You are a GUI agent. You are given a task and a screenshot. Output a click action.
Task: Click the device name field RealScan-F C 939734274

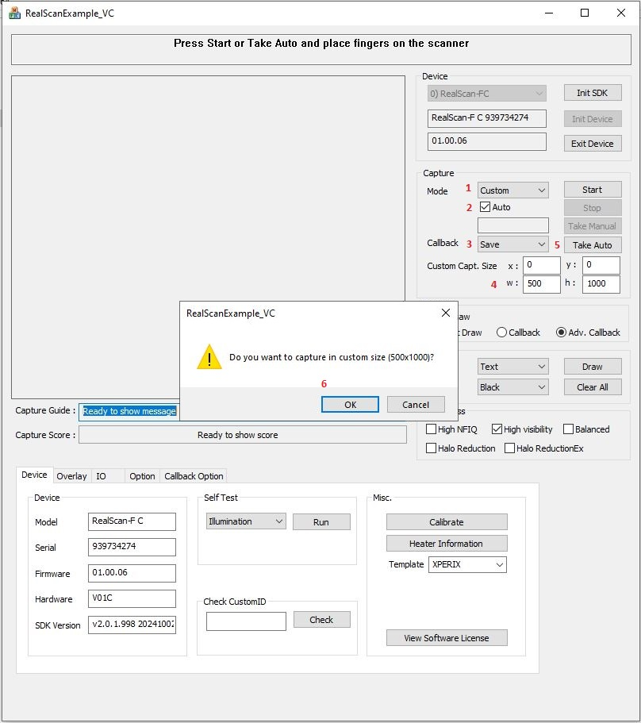pos(486,118)
